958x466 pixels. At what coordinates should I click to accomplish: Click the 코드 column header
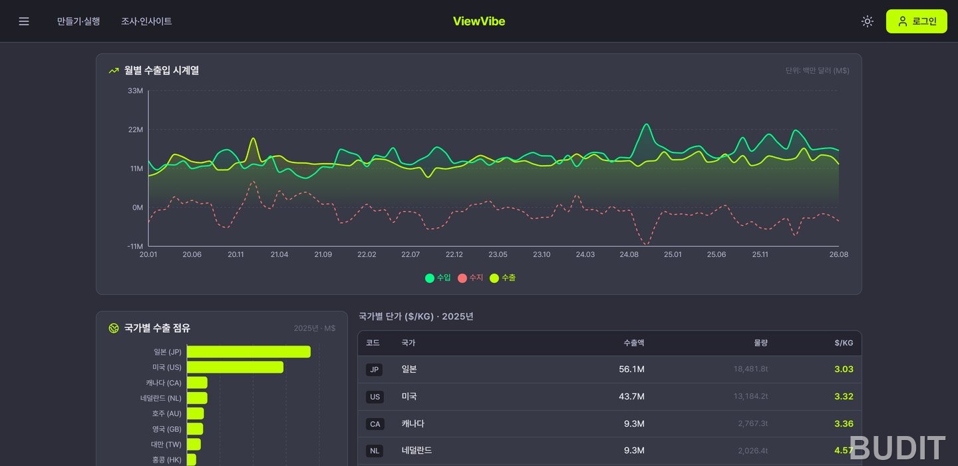(373, 343)
